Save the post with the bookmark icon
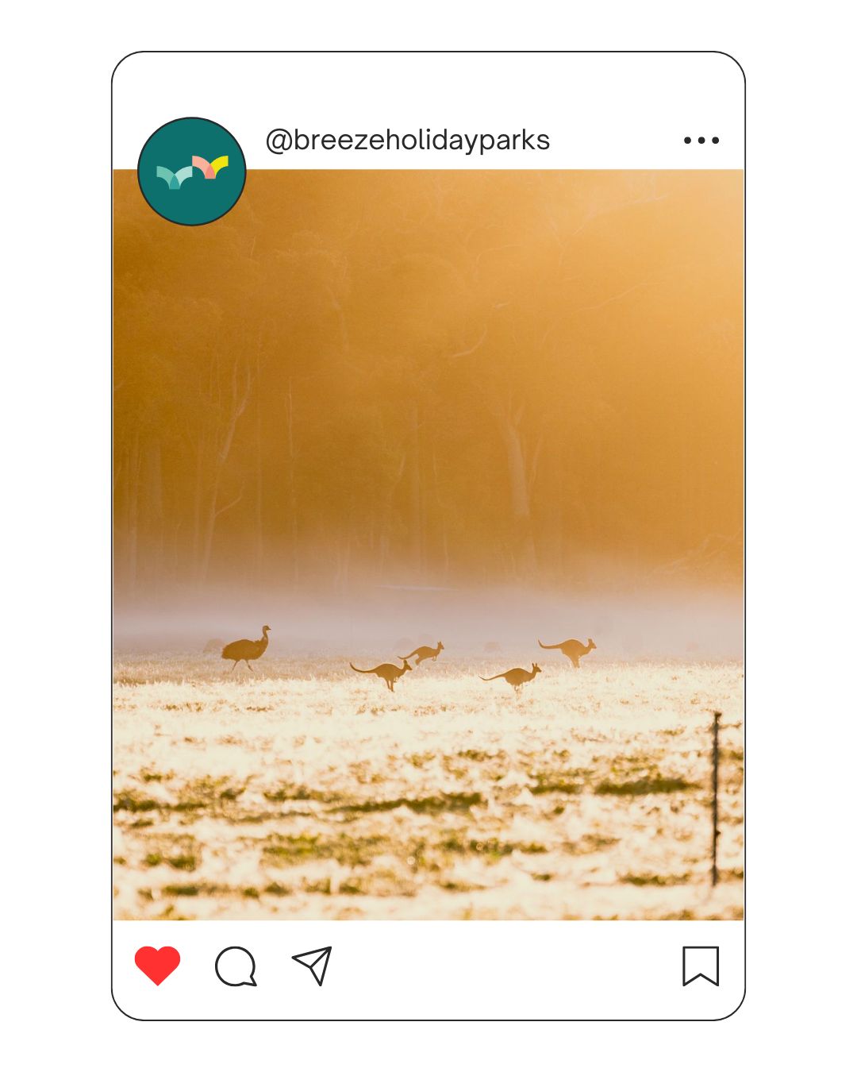Viewport: 857px width, 1072px height. pos(701,966)
